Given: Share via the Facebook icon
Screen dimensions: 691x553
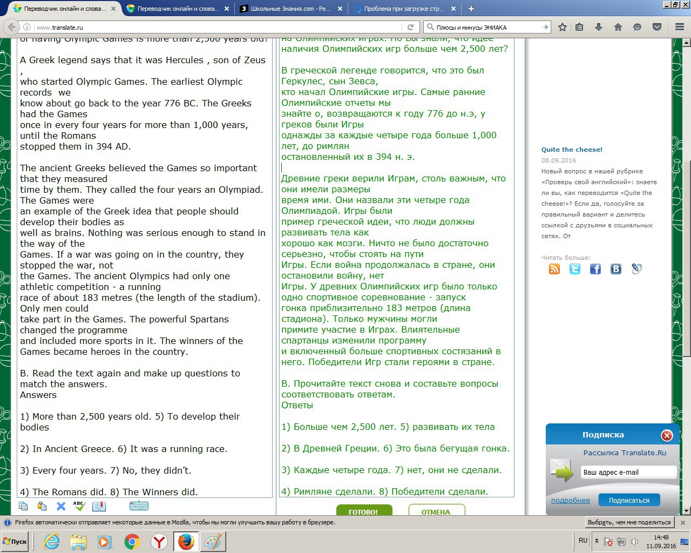Looking at the screenshot, I should click(x=595, y=269).
